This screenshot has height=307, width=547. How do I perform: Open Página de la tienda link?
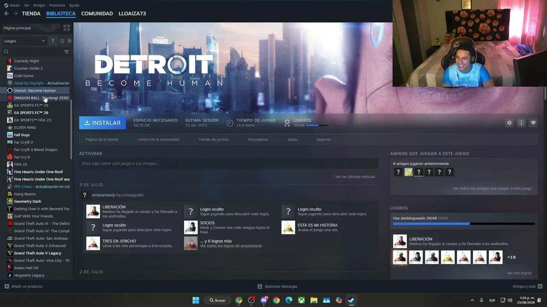click(102, 139)
